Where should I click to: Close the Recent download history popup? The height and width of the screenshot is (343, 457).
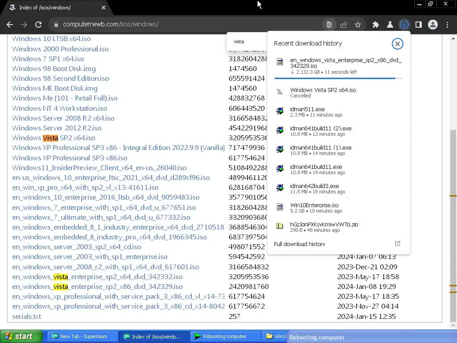398,44
